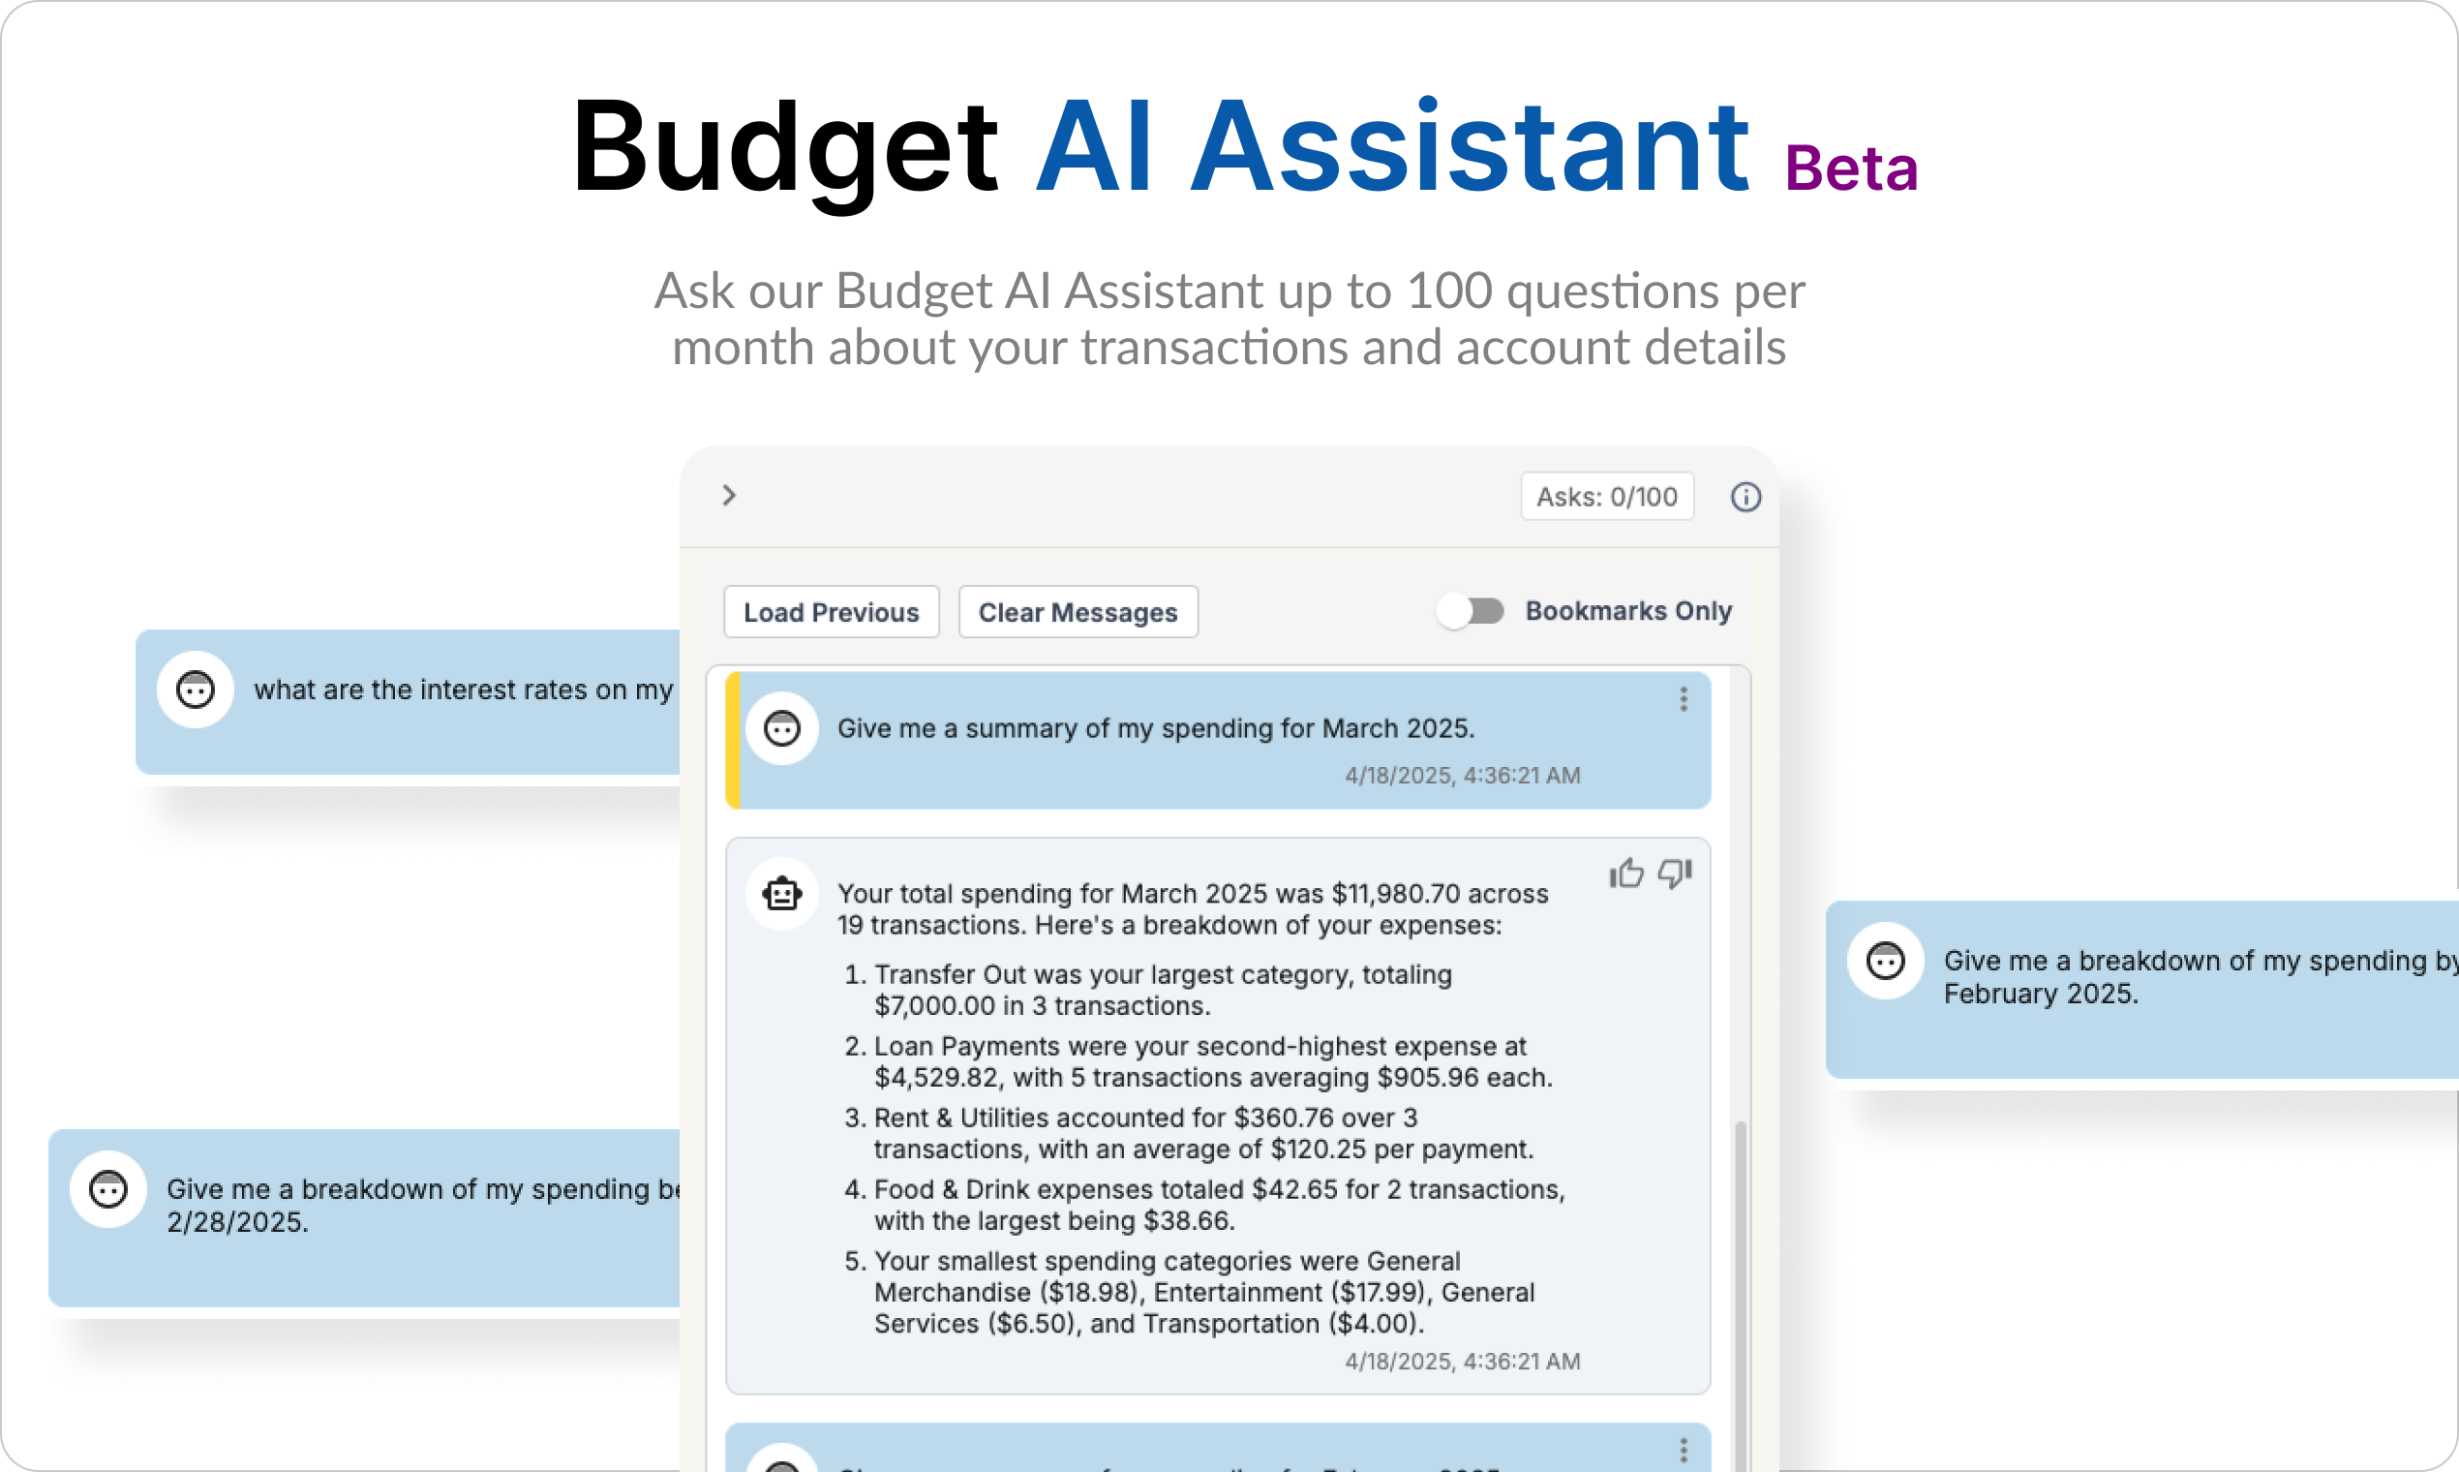Click the avatar on the 2/28/2025 breakdown card
The image size is (2459, 1472).
coord(108,1188)
